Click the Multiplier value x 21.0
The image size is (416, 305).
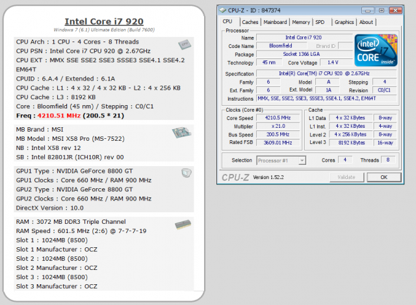278,127
